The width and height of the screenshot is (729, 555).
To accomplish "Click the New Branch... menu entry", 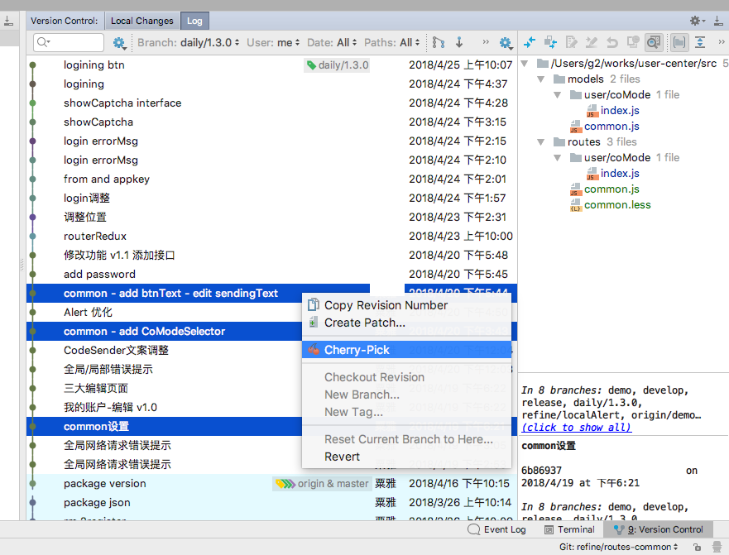I will click(x=406, y=395).
